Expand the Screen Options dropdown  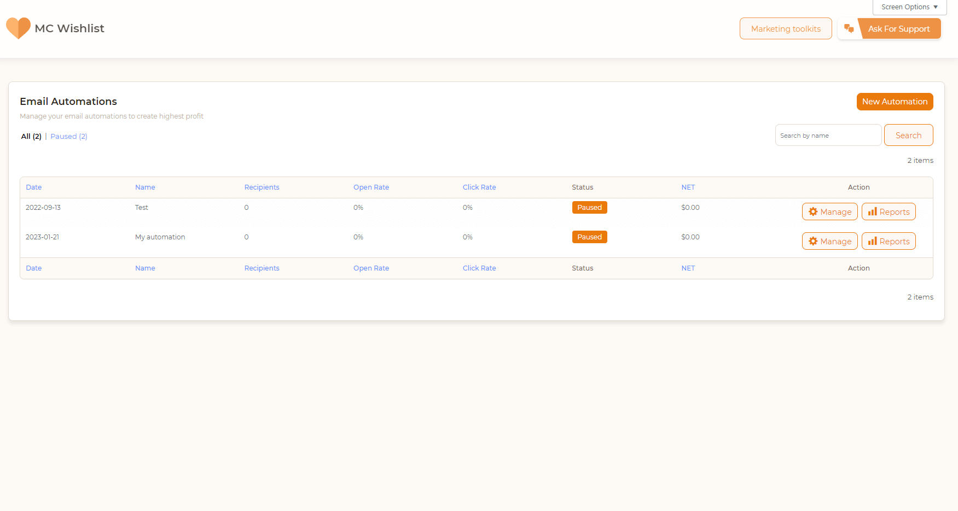click(x=909, y=7)
